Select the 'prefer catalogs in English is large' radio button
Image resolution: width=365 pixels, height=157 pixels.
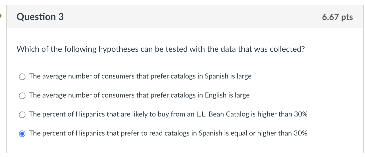click(22, 96)
